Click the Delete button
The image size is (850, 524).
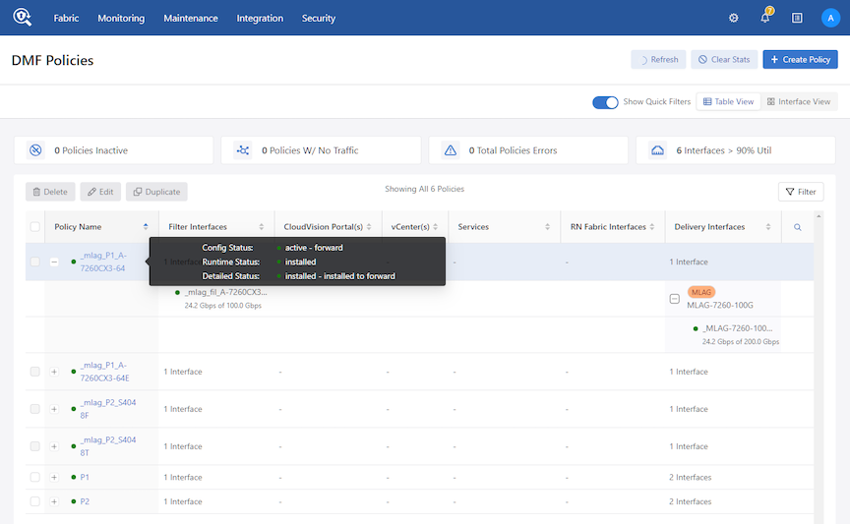click(x=50, y=192)
